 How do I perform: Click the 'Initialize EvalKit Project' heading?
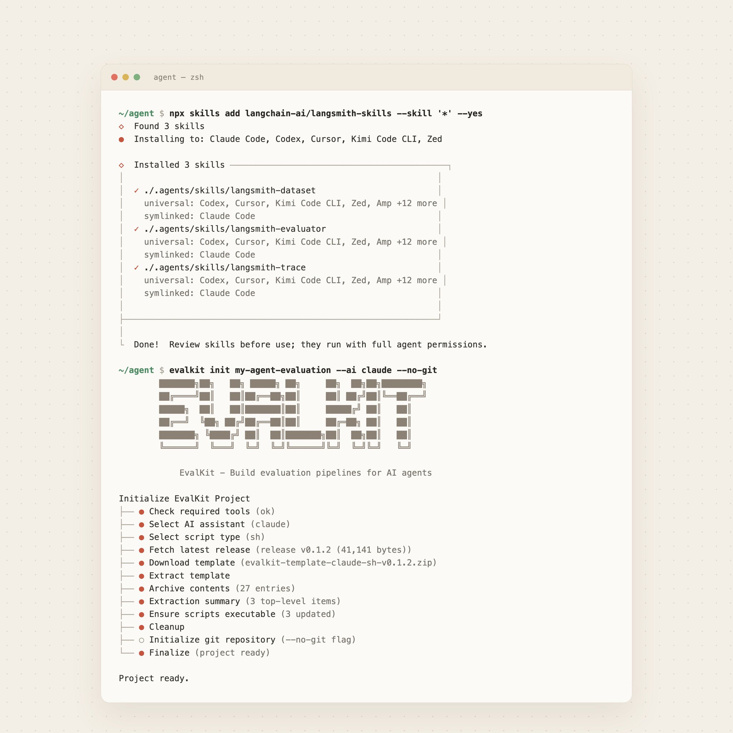pos(184,499)
